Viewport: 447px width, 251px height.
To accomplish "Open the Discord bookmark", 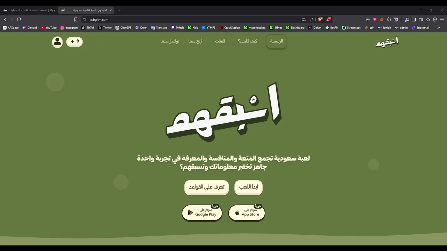I will pos(30,28).
